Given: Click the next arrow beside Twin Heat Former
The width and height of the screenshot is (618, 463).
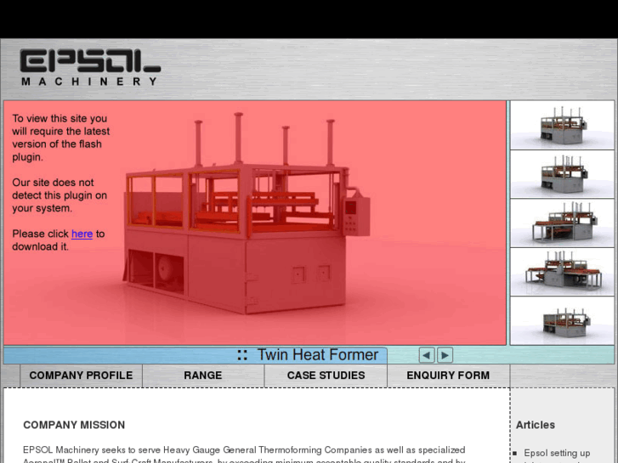Looking at the screenshot, I should point(445,355).
